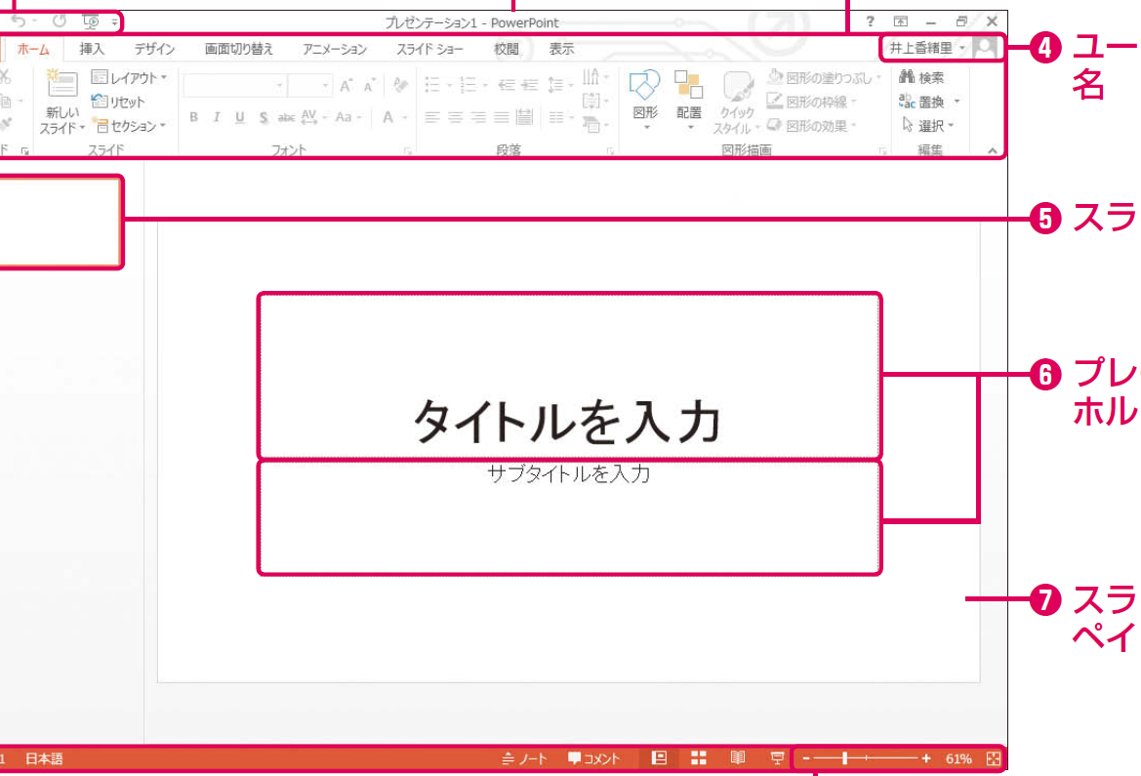Open Ribbon Display Options button
The height and width of the screenshot is (776, 1141).
tap(900, 21)
